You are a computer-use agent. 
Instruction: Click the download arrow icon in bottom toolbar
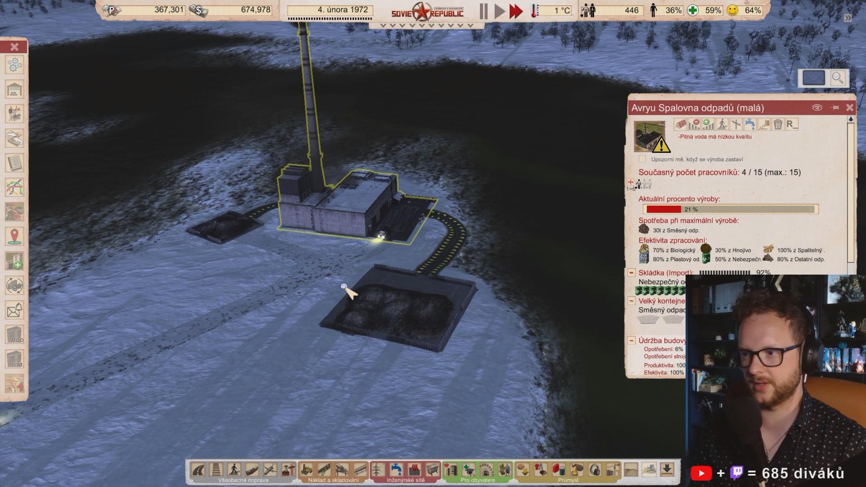click(667, 470)
